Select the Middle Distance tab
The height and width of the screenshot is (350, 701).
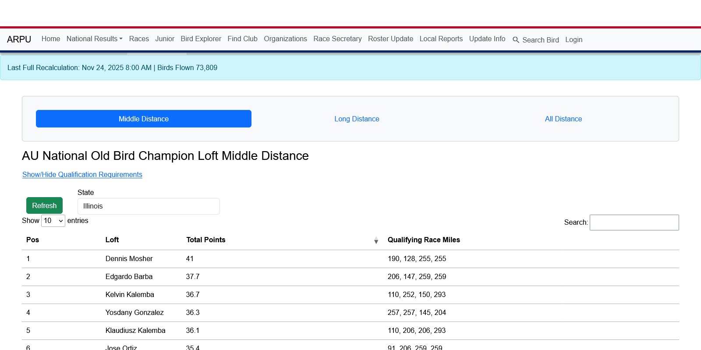(x=144, y=119)
